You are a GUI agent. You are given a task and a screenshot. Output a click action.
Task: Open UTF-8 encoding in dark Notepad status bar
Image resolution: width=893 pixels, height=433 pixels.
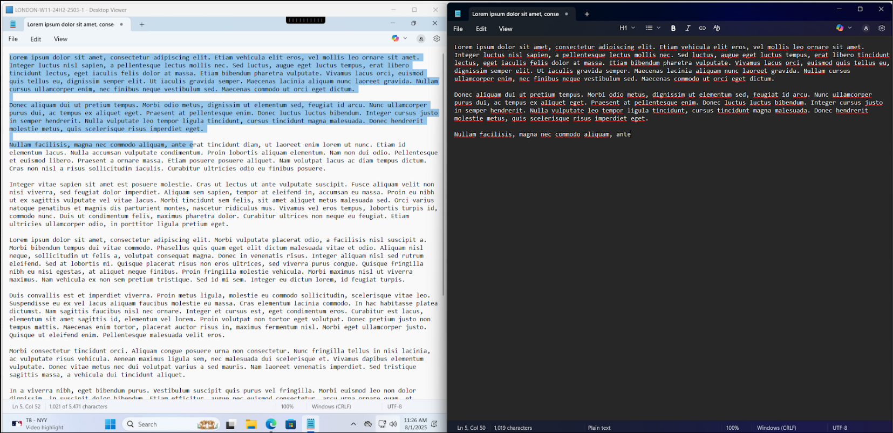click(x=840, y=428)
